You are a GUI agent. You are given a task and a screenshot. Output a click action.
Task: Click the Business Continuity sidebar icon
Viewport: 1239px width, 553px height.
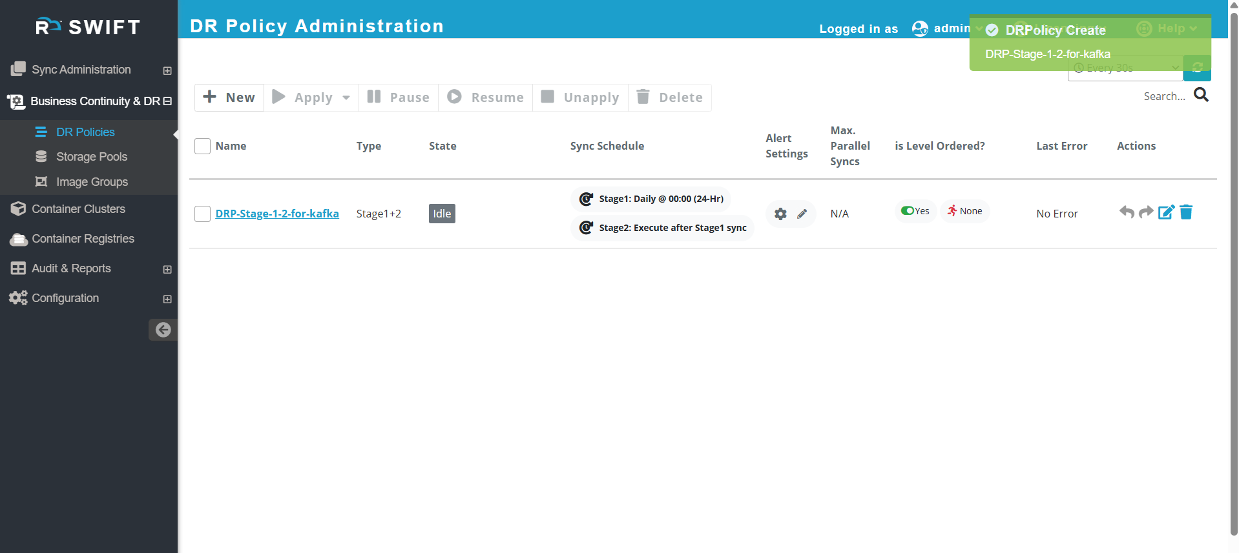pos(16,101)
